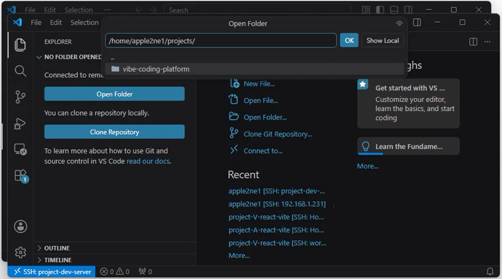Viewport: 502px width, 279px height.
Task: Click folder icon beside vibe-coding-platform
Action: tap(115, 69)
